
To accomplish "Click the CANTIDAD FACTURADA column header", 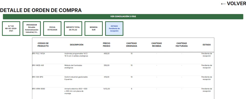I will [x=182, y=45].
